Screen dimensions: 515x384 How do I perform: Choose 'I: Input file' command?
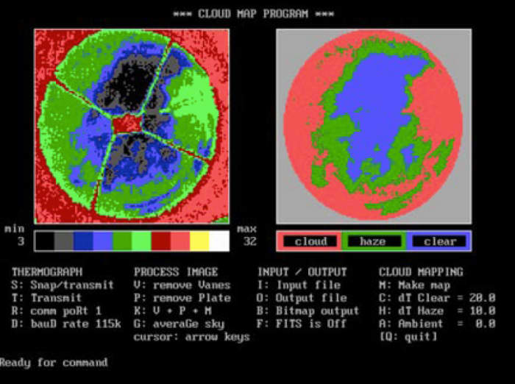pos(299,285)
